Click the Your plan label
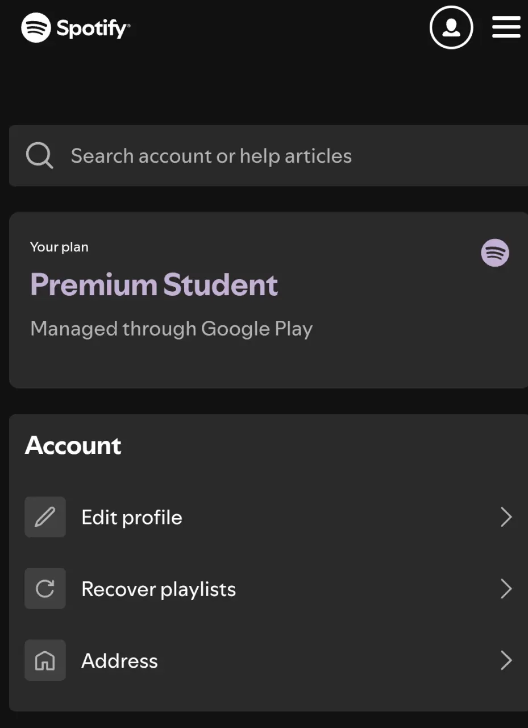The height and width of the screenshot is (728, 528). [59, 247]
